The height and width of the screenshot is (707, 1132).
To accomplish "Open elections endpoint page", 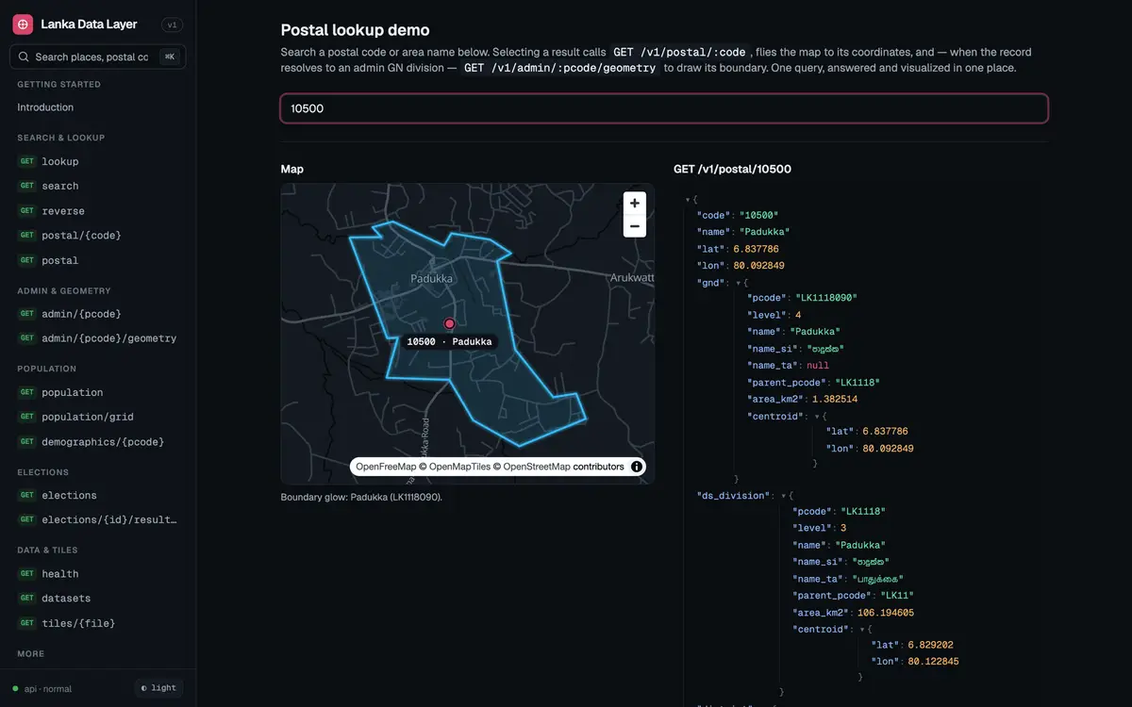I will (69, 495).
